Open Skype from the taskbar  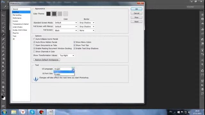point(32,112)
